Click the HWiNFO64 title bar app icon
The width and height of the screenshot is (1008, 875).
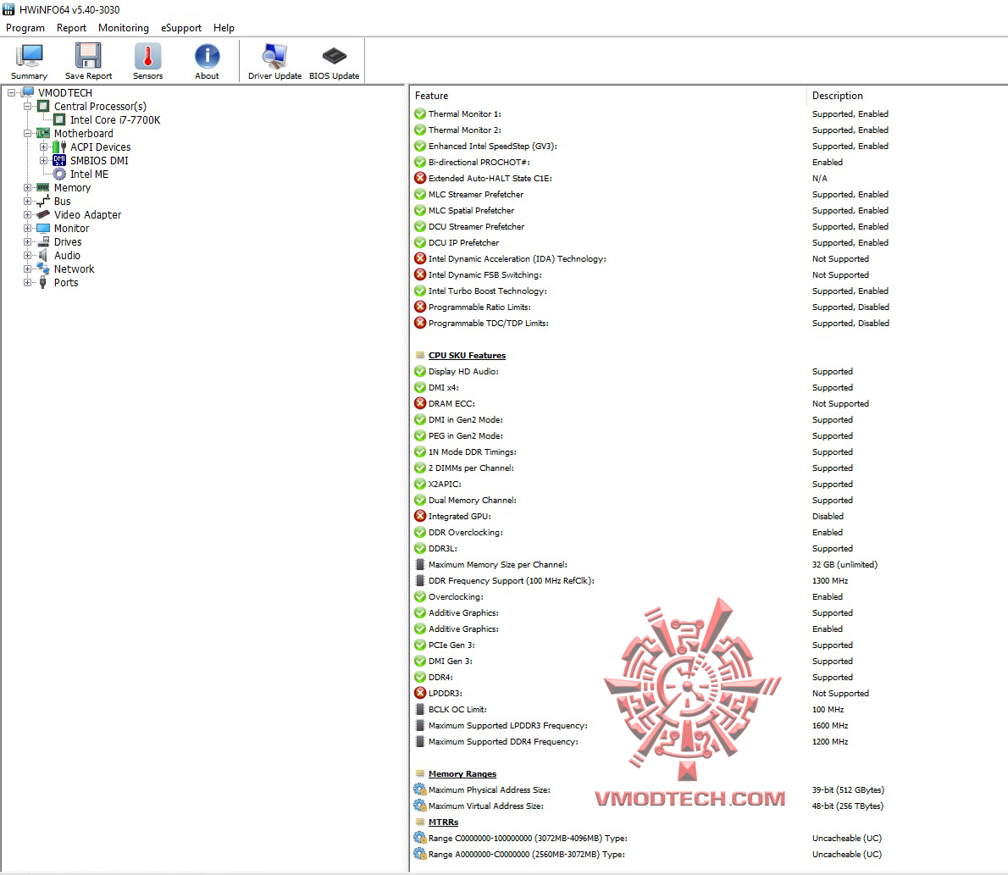pyautogui.click(x=8, y=9)
